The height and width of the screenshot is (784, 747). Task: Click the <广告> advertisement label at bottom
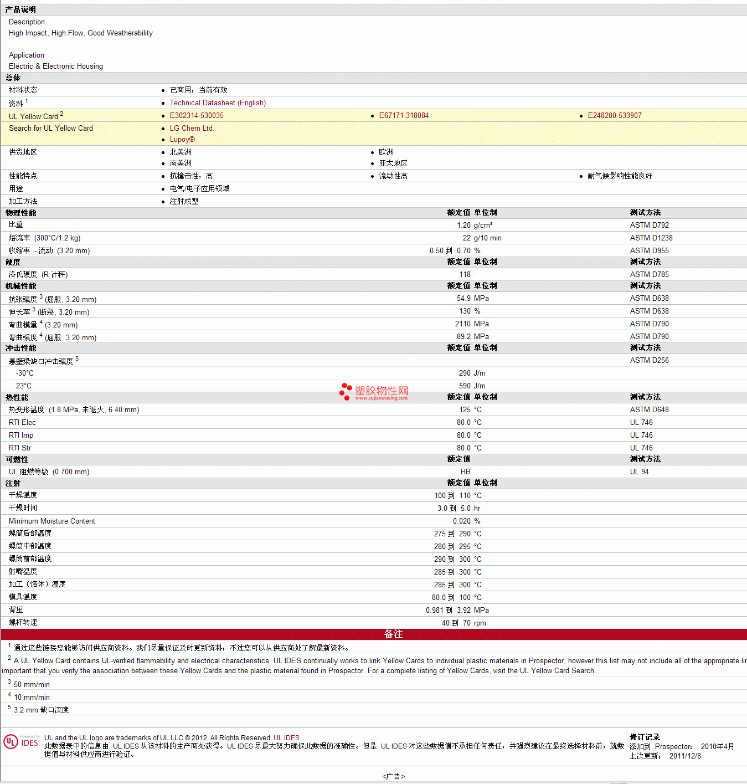click(393, 777)
